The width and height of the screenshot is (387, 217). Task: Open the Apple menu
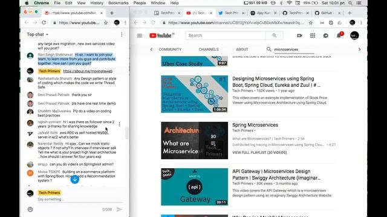pyautogui.click(x=27, y=3)
